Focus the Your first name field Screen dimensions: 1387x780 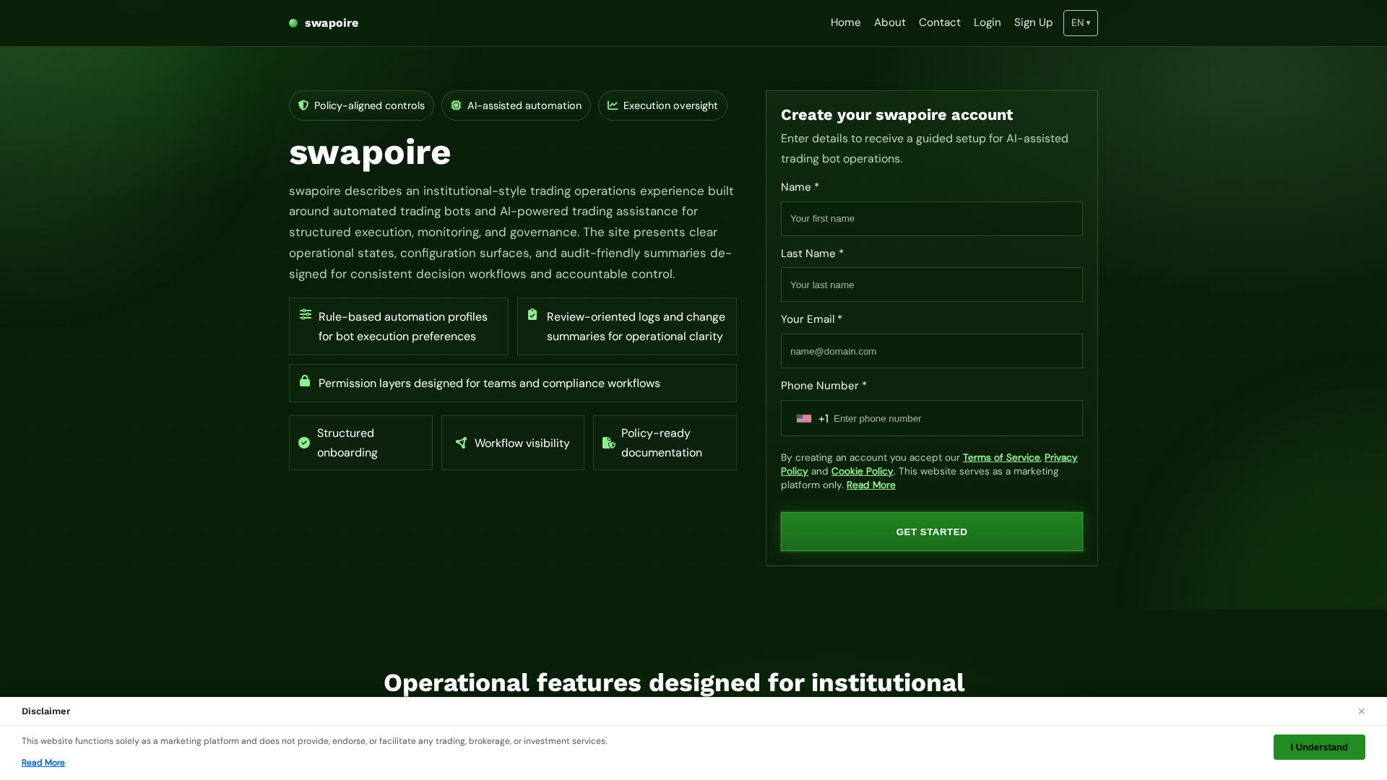click(932, 219)
